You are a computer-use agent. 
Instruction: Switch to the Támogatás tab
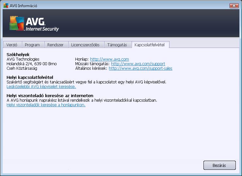(118, 45)
